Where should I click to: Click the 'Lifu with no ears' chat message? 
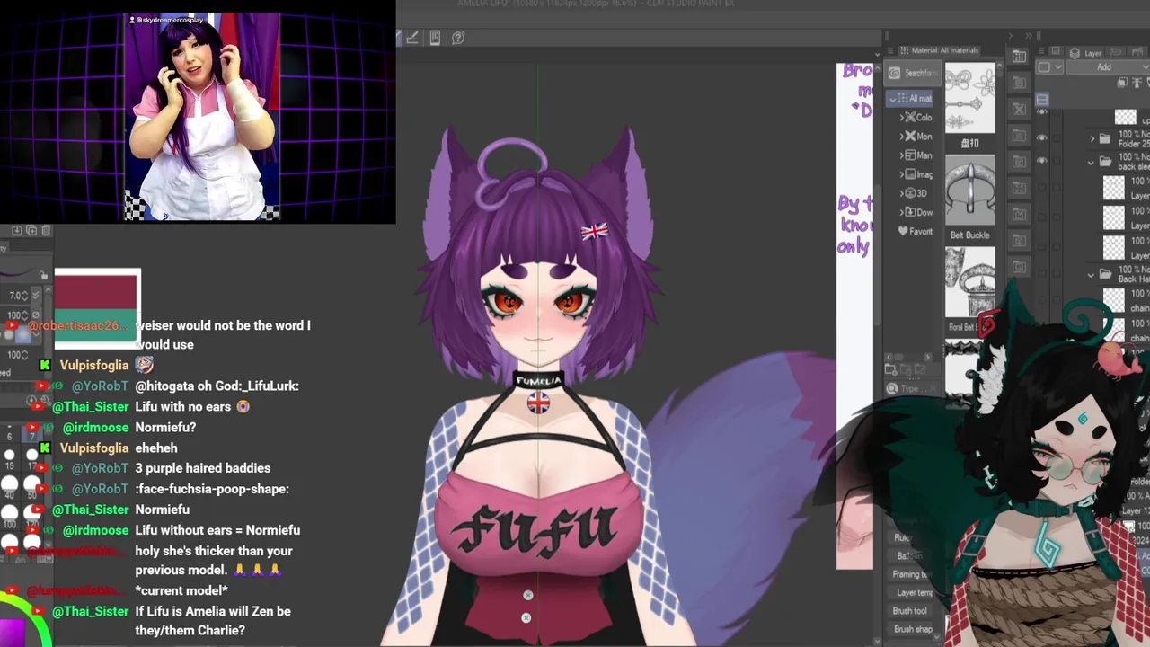[191, 406]
